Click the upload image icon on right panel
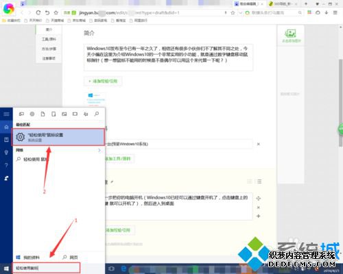 point(291,36)
